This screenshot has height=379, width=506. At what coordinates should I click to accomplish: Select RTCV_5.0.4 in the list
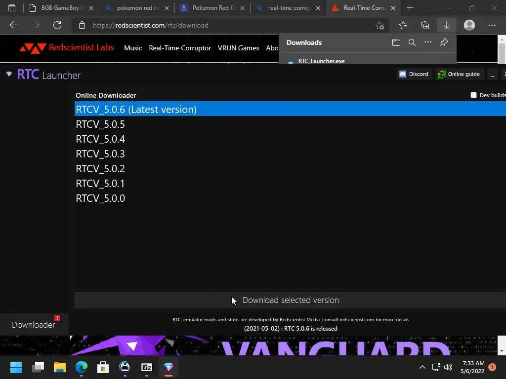click(x=290, y=139)
